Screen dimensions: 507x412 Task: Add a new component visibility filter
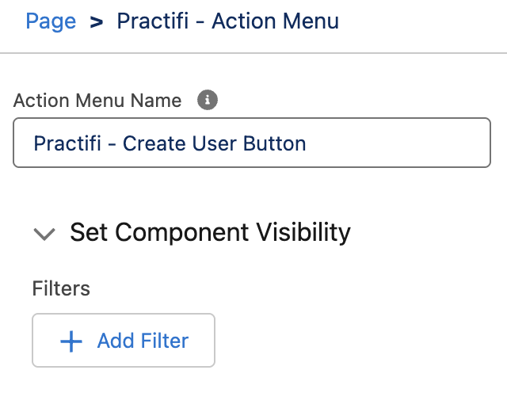124,341
